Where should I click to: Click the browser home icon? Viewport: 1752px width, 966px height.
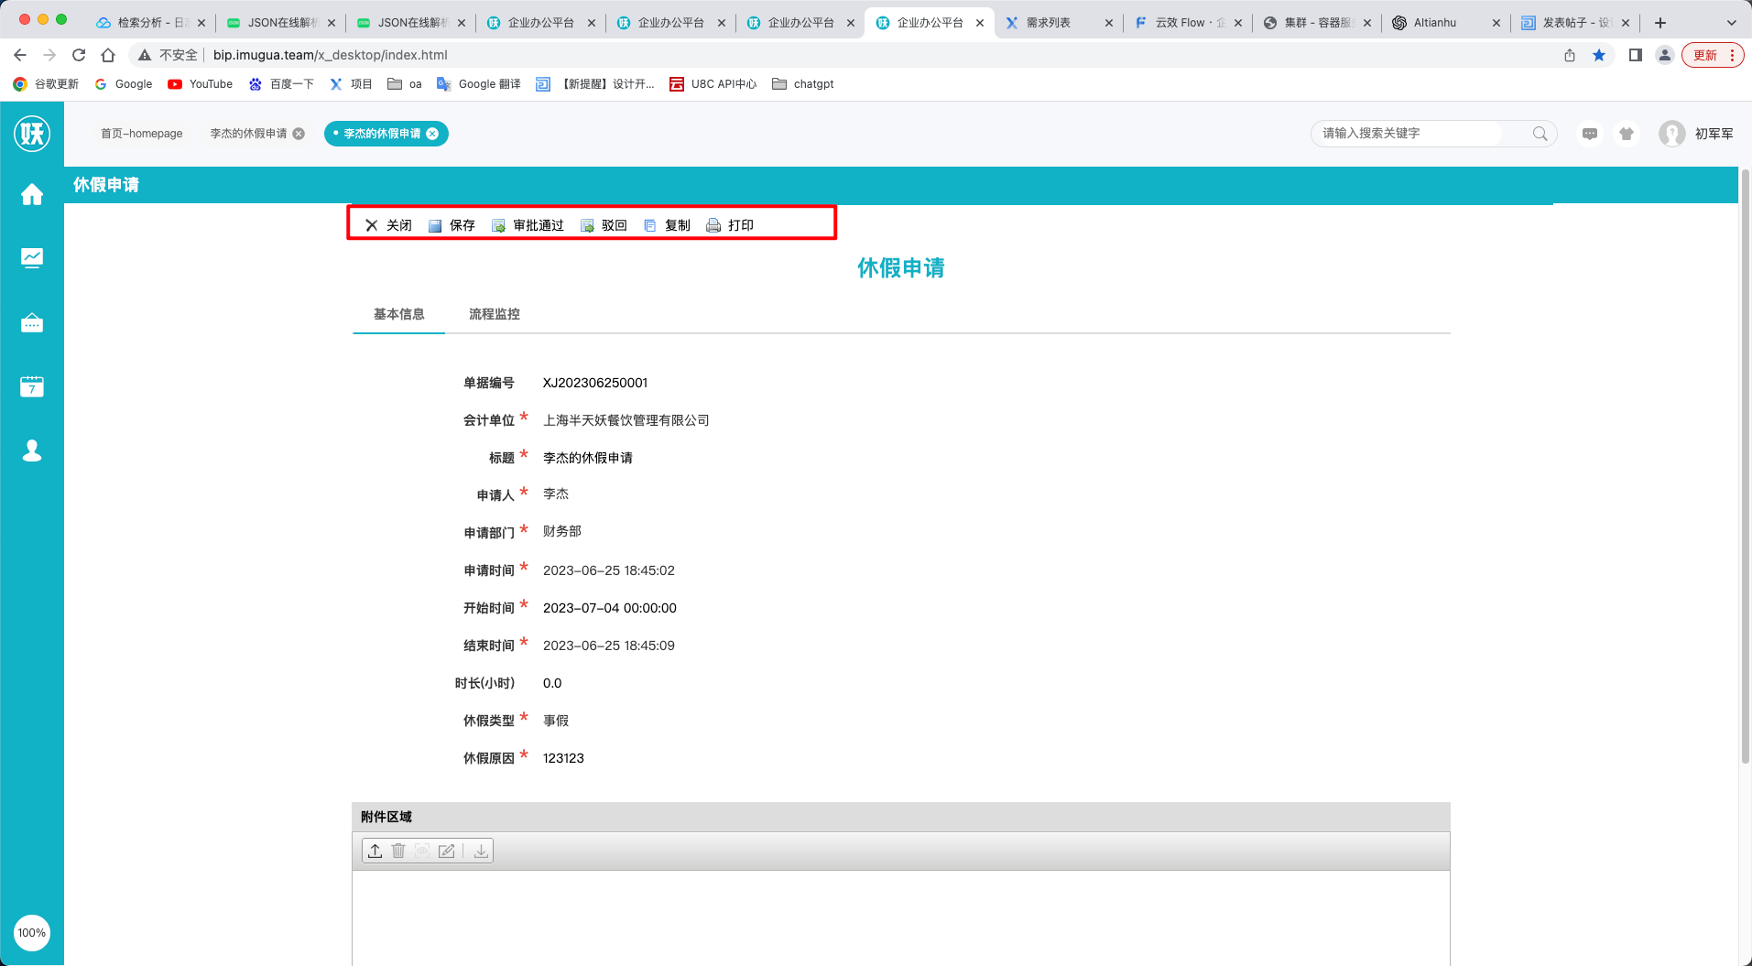click(108, 55)
